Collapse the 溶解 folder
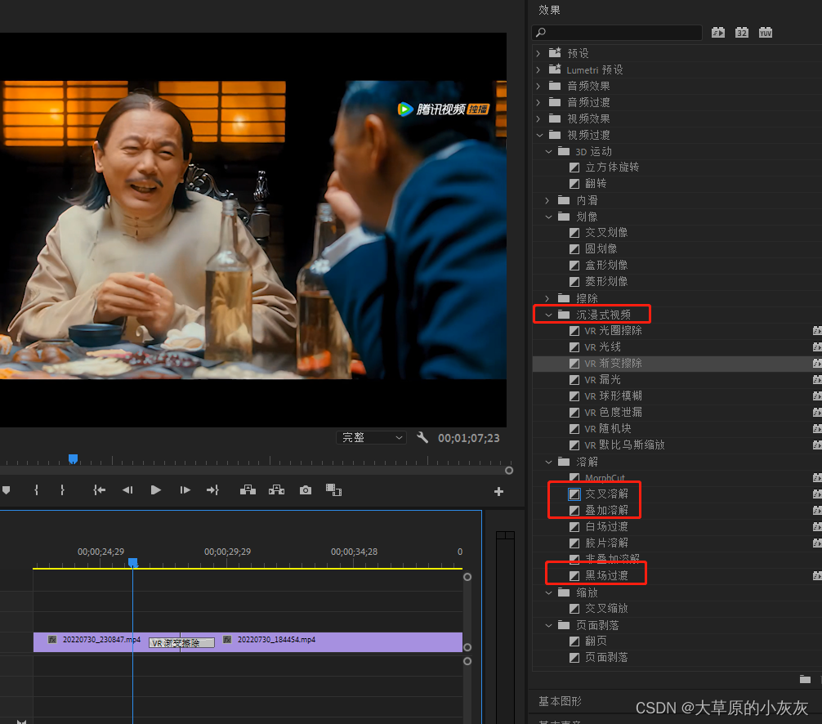This screenshot has width=822, height=724. (548, 462)
